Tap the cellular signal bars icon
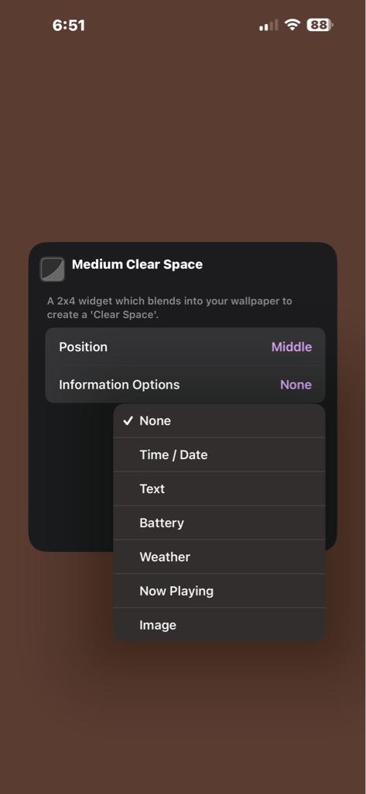Viewport: 366px width, 794px height. [x=269, y=25]
